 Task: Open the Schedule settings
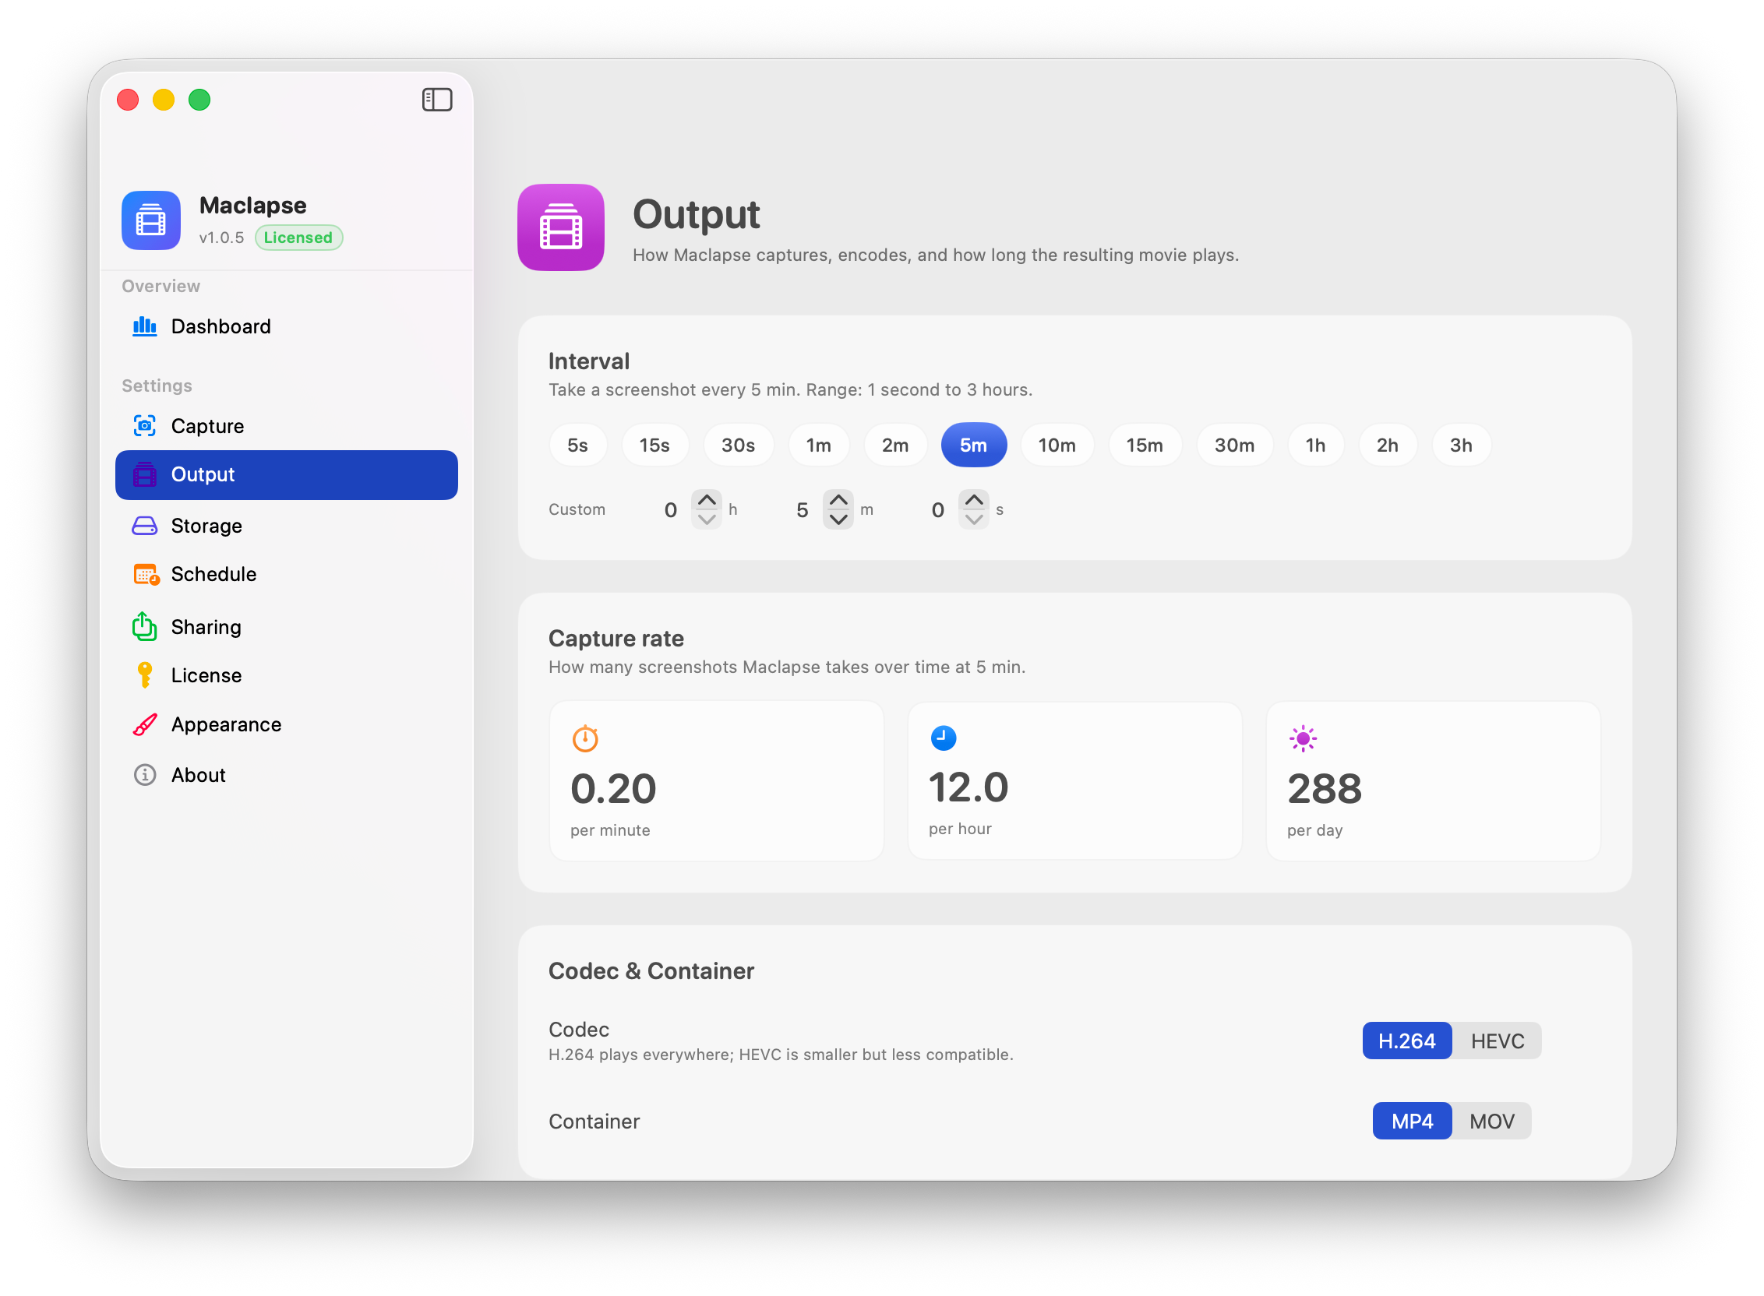click(x=287, y=574)
